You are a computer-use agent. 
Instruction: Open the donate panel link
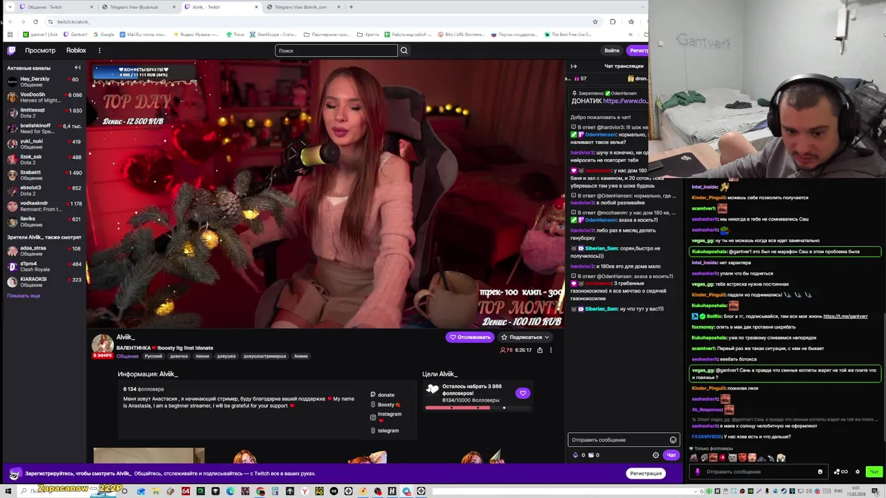click(382, 395)
